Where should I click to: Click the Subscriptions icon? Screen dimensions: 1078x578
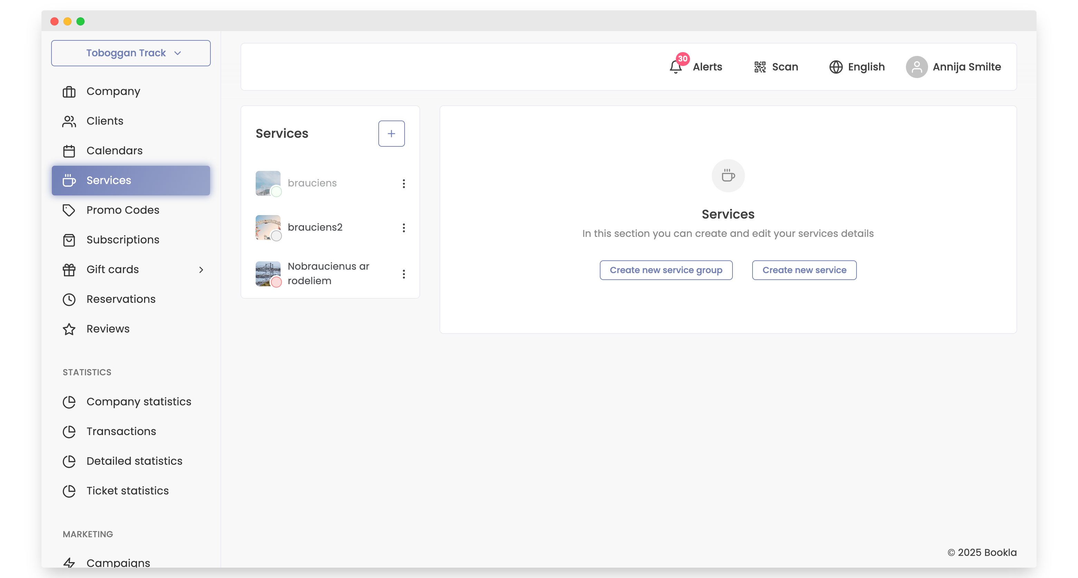[69, 240]
